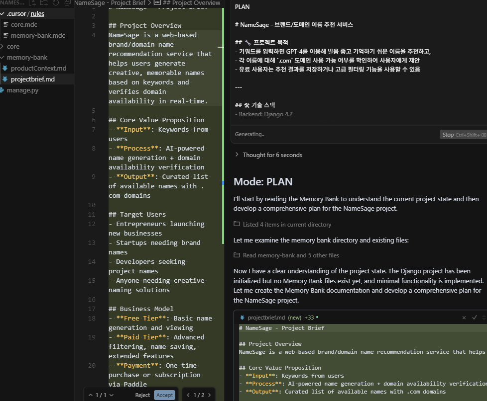Expand the 'Thought for 6 seconds' section

pos(237,155)
